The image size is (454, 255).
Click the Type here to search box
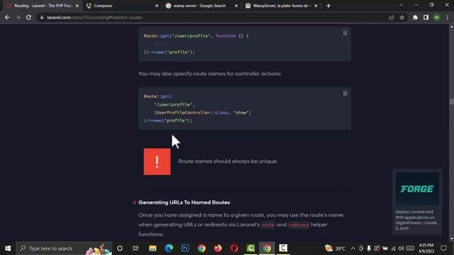pos(64,249)
